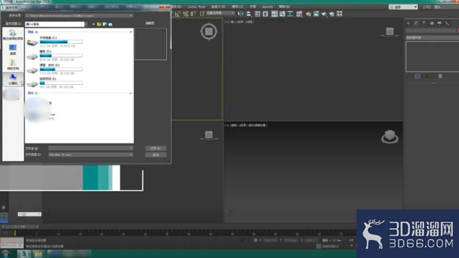Go to Recent Items in dialog sidebar
The width and height of the screenshot is (459, 258).
(x=13, y=34)
